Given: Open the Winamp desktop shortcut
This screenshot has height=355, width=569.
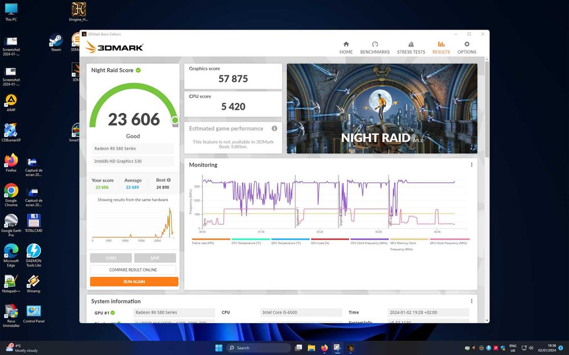Looking at the screenshot, I should pyautogui.click(x=34, y=283).
